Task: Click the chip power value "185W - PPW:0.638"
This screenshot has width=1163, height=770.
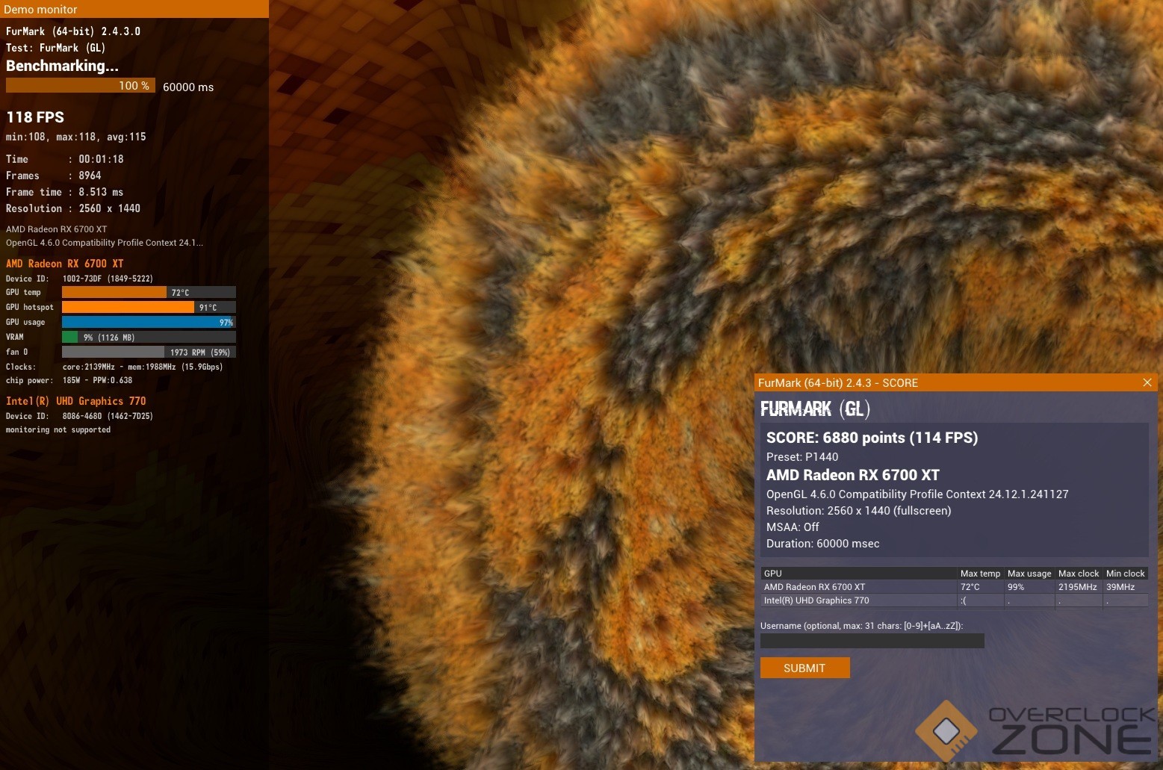Action: point(97,380)
